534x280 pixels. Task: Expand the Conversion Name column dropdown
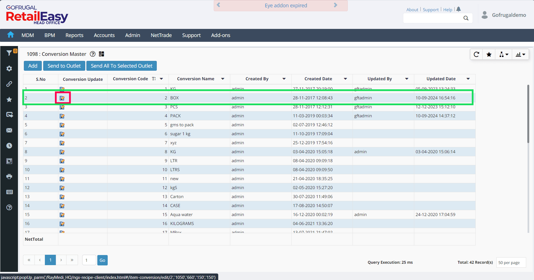click(223, 79)
